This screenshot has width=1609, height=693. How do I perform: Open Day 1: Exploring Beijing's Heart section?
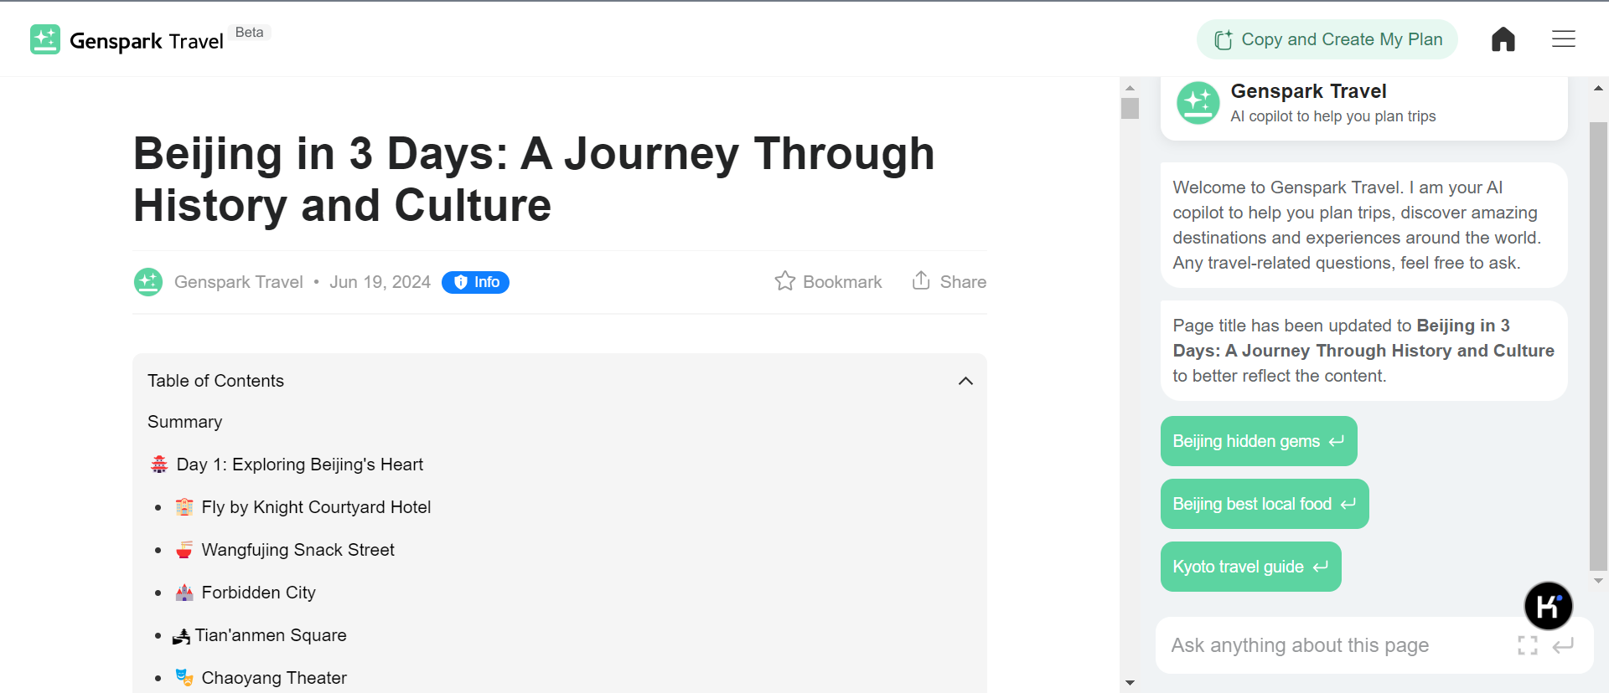pyautogui.click(x=299, y=465)
